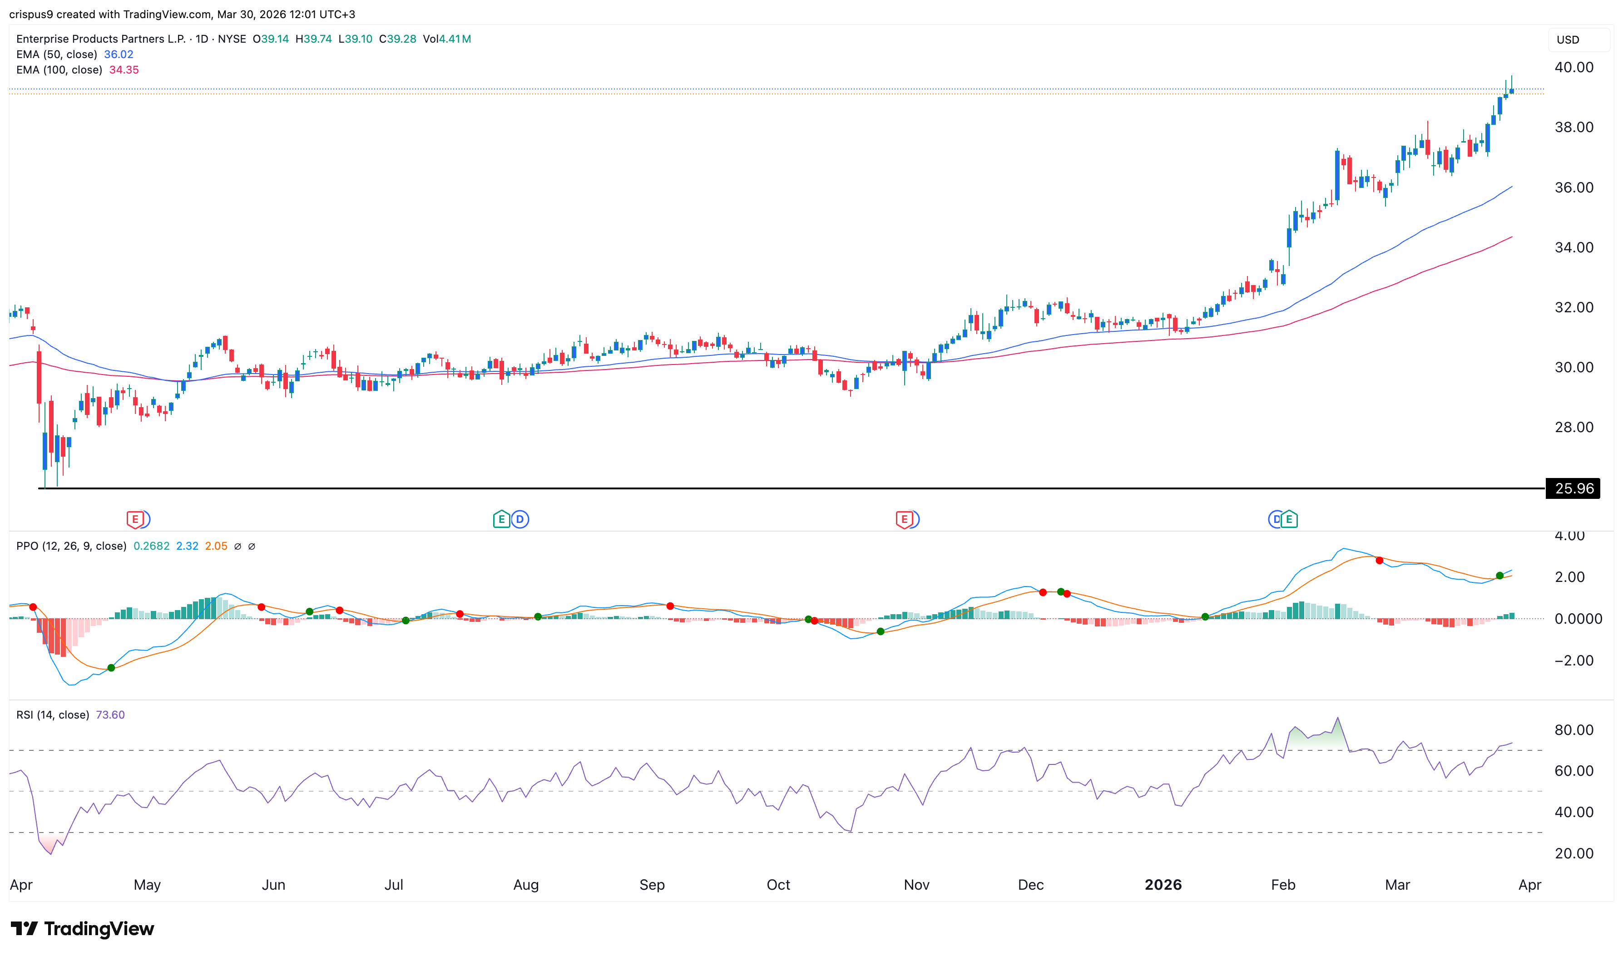Click the last green PPO crossover dot
Viewport: 1623px width, 956px height.
(1500, 576)
